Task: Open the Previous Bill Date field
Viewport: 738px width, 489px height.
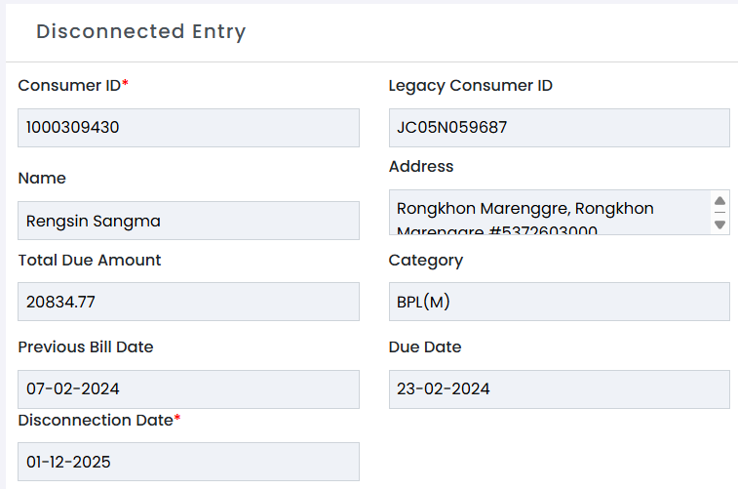Action: [188, 388]
